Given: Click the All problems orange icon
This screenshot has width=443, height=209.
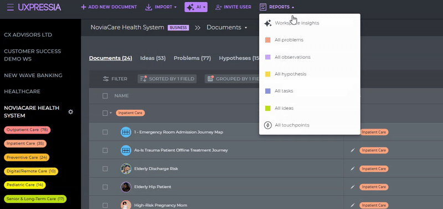Looking at the screenshot, I should pos(268,40).
